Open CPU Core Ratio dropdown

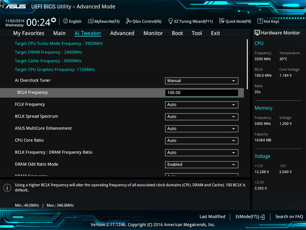201,141
